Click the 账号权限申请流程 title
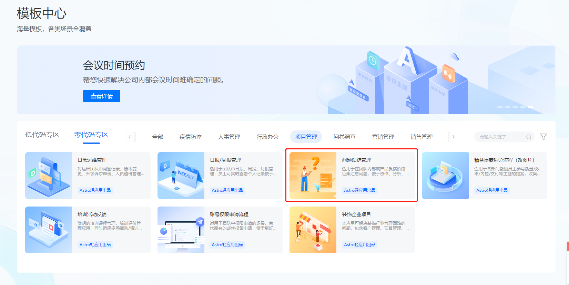This screenshot has height=285, width=569. coord(229,214)
